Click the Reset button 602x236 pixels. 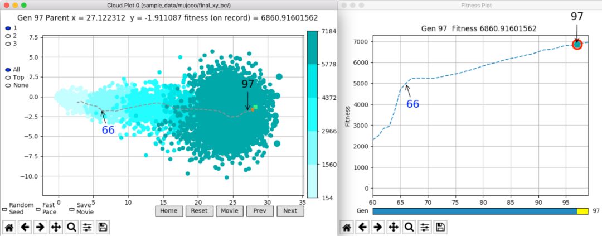tap(199, 211)
